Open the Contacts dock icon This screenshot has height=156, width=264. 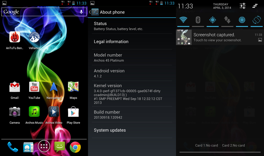(x=28, y=147)
